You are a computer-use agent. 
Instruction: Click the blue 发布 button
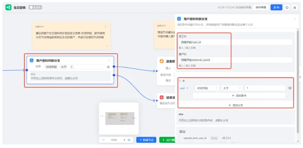276,7
